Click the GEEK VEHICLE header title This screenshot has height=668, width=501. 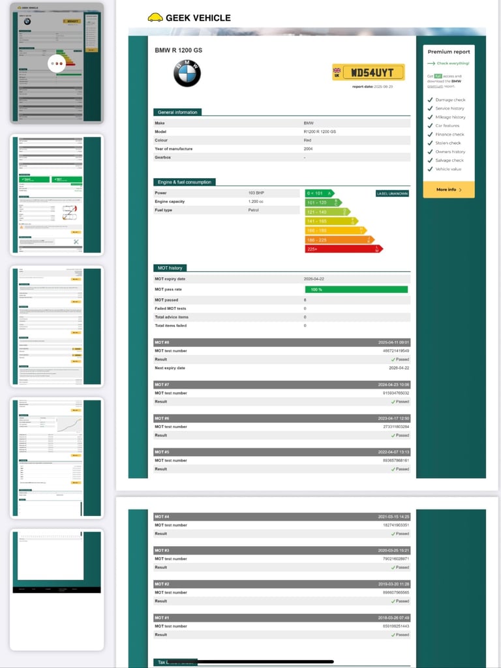198,18
